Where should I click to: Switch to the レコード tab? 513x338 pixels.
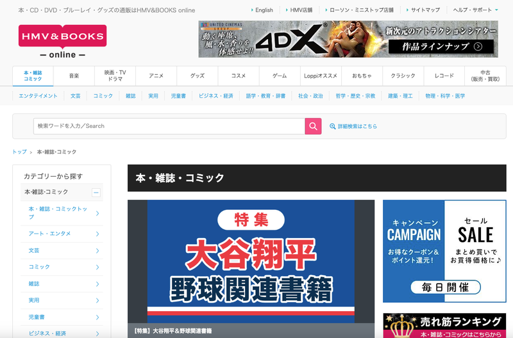coord(444,76)
